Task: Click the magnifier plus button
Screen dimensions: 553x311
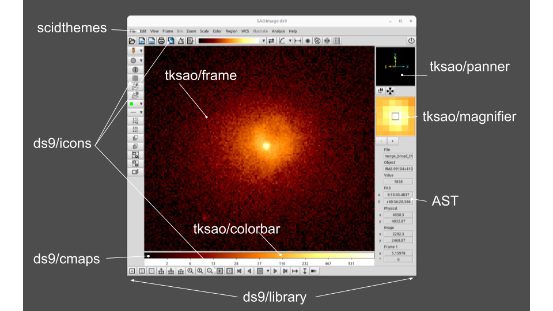Action: click(x=392, y=141)
